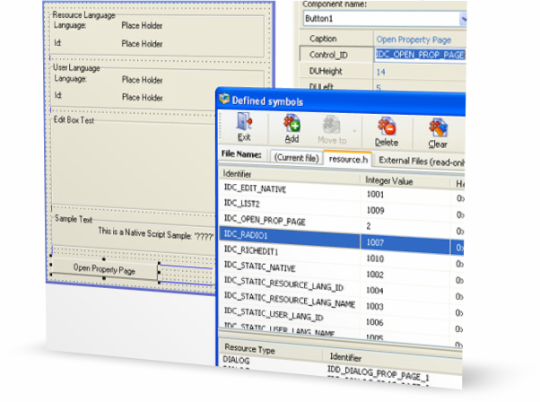The image size is (540, 402).
Task: Click the Control_ID value field
Action: [x=420, y=56]
